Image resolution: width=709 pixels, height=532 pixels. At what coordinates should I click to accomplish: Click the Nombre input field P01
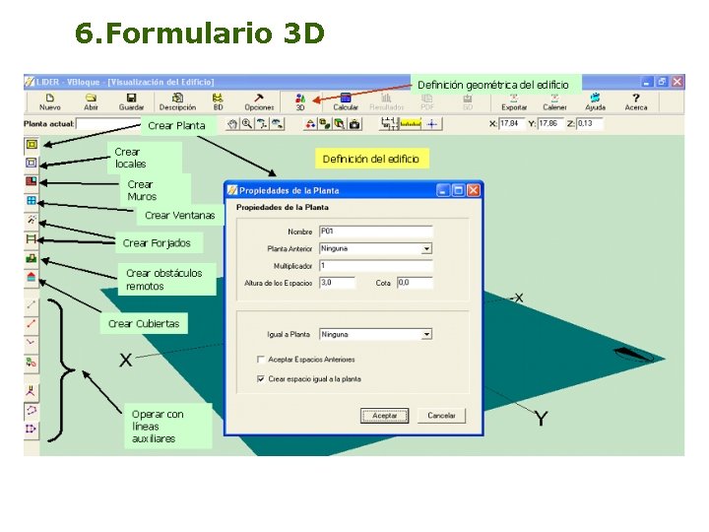point(376,232)
